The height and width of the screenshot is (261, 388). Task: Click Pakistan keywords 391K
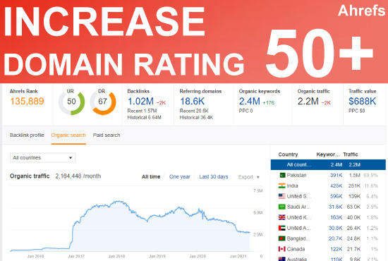336,175
